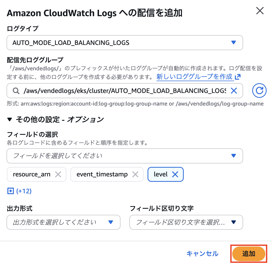The width and height of the screenshot is (272, 265).
Task: Remove the level field tag
Action: 175,175
